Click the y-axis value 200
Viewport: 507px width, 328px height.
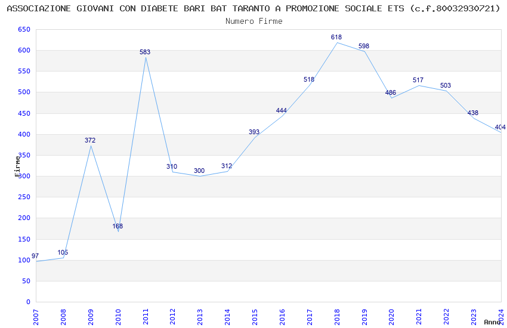click(24, 218)
